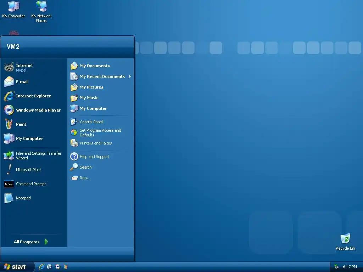363x272 pixels.
Task: Open Microsoft Plus! entry
Action: (34, 170)
